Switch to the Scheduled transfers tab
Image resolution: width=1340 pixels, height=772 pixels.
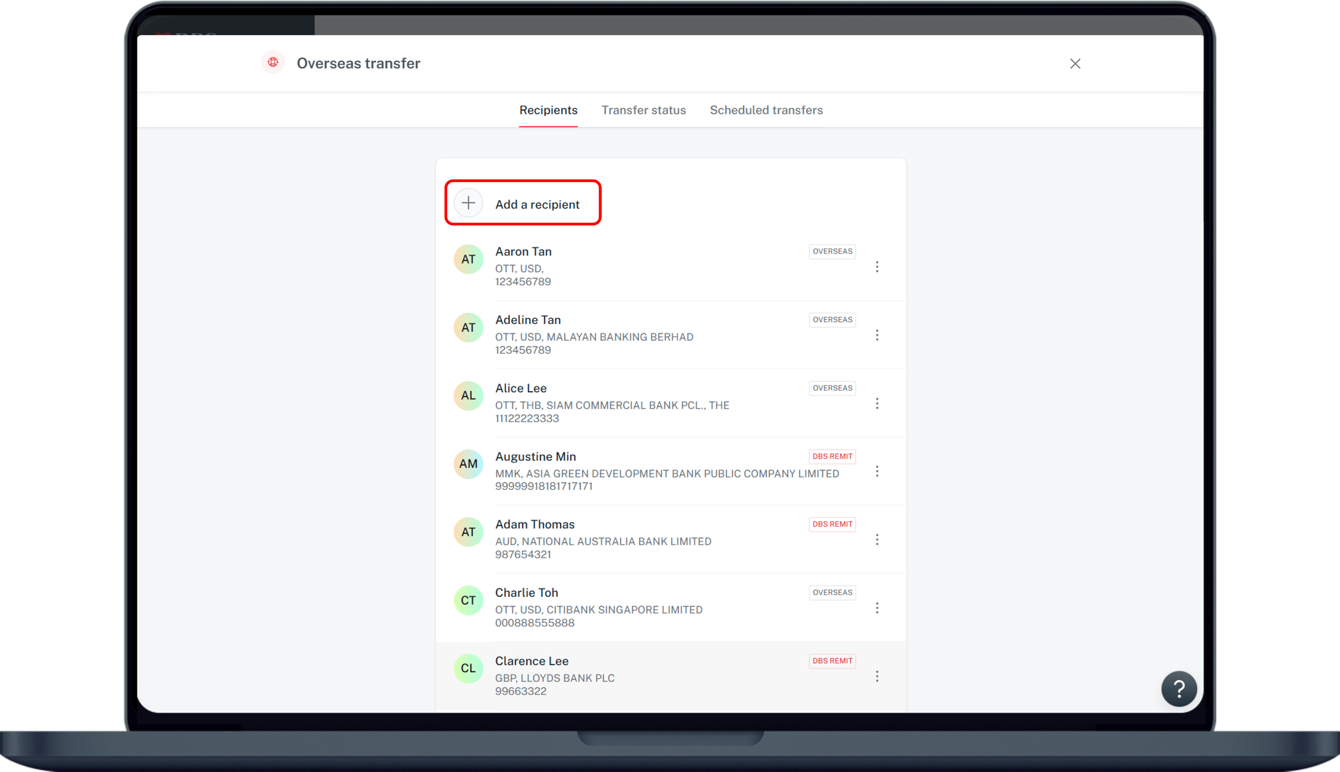click(x=766, y=110)
